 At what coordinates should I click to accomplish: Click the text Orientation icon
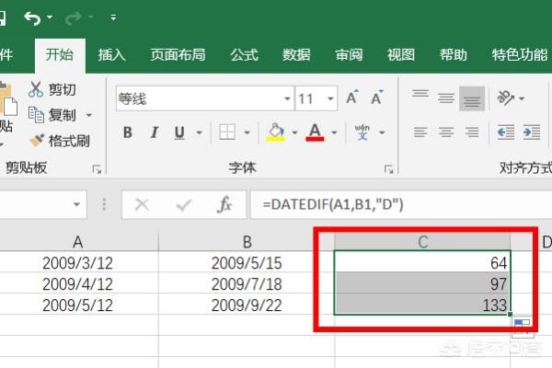pyautogui.click(x=505, y=98)
